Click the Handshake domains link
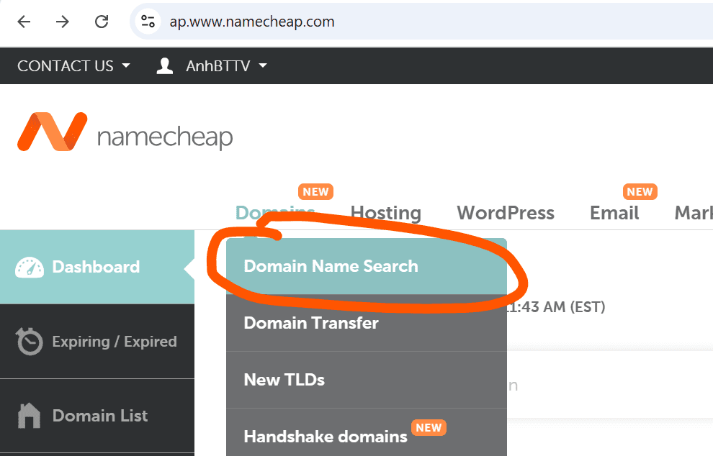Viewport: 713px width, 456px height. (324, 436)
